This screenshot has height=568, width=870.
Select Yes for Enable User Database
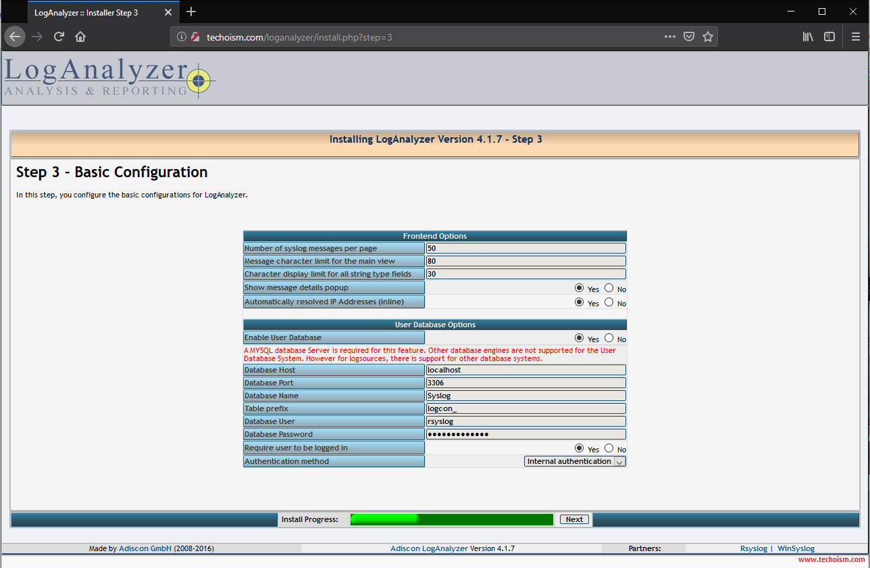pos(579,337)
